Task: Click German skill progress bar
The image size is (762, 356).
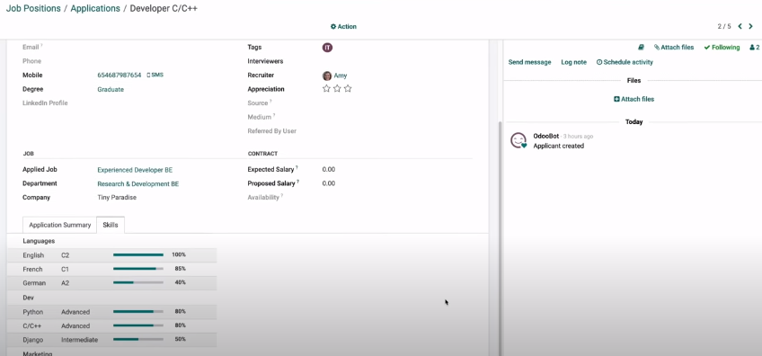Action: 138,282
